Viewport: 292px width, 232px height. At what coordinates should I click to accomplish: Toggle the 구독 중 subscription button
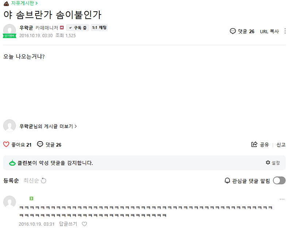(x=77, y=28)
